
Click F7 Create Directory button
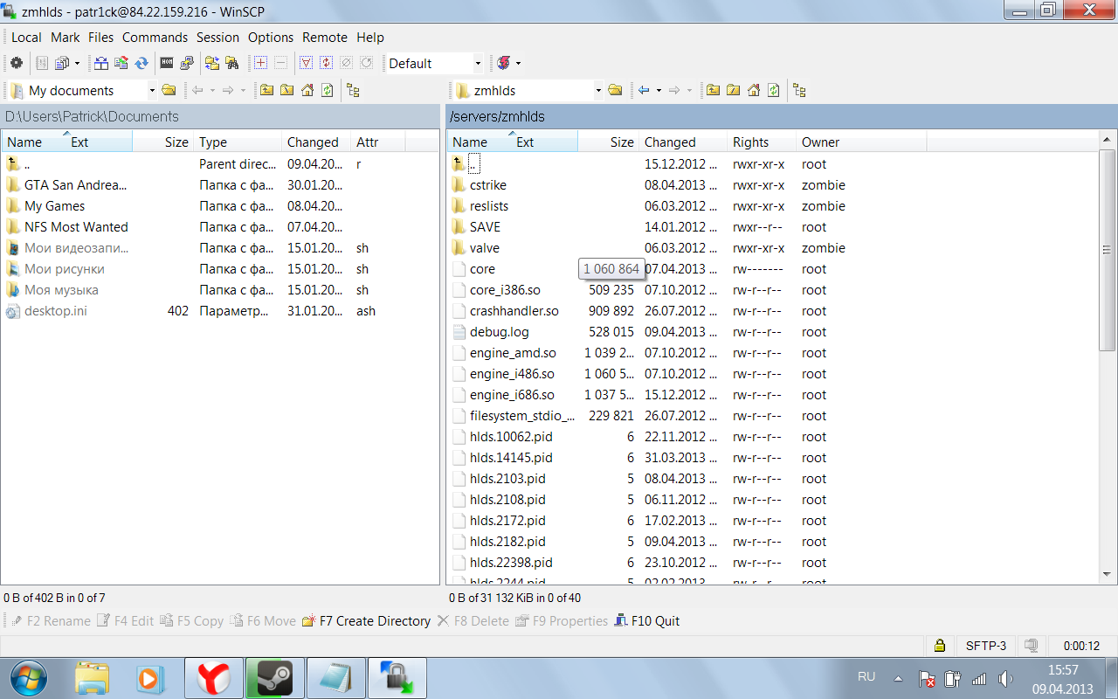pos(366,621)
